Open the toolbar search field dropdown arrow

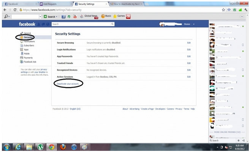point(40,17)
